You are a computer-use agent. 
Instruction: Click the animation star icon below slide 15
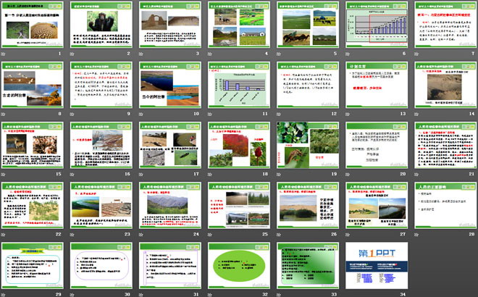coord(4,175)
